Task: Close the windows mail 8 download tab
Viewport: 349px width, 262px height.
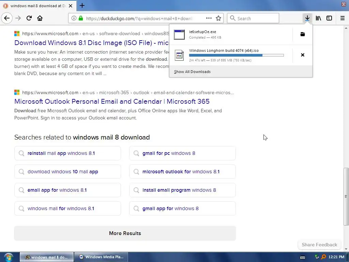Action: pos(71,6)
